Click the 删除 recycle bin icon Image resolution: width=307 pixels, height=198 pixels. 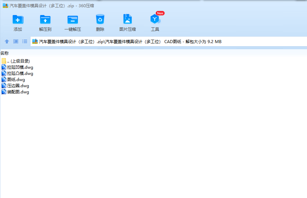pyautogui.click(x=100, y=19)
